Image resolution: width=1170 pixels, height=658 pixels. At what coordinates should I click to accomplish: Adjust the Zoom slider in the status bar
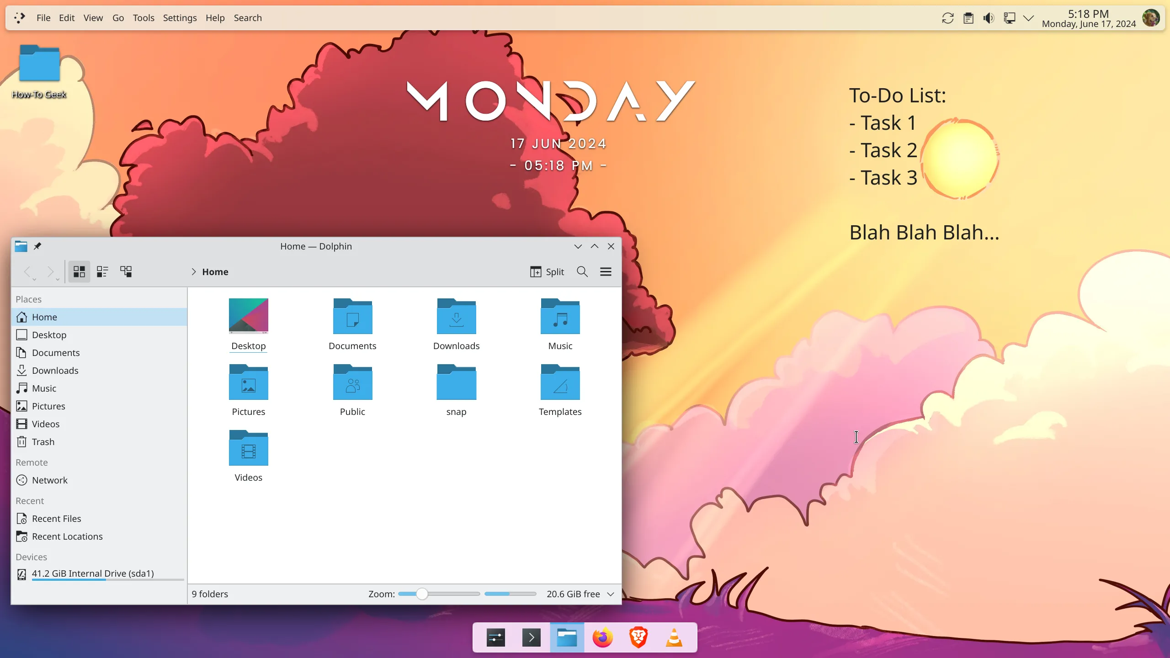[x=422, y=594]
